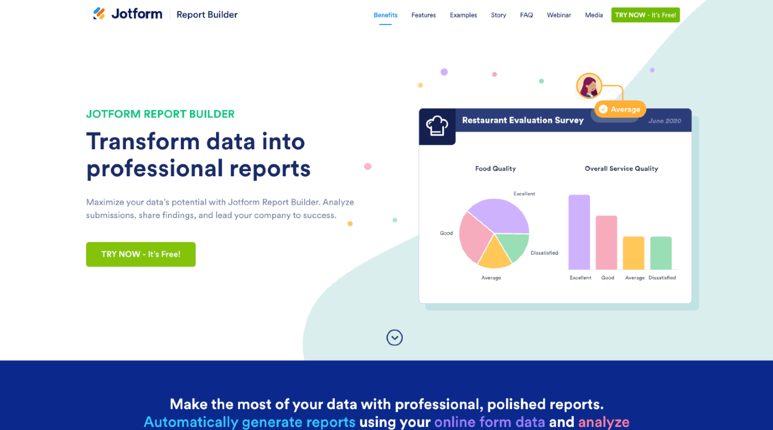Click the checkmark in the Average badge
The image size is (773, 430).
coord(603,109)
